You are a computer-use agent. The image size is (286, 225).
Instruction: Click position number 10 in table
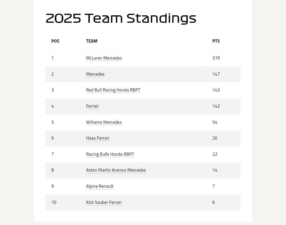(x=54, y=202)
